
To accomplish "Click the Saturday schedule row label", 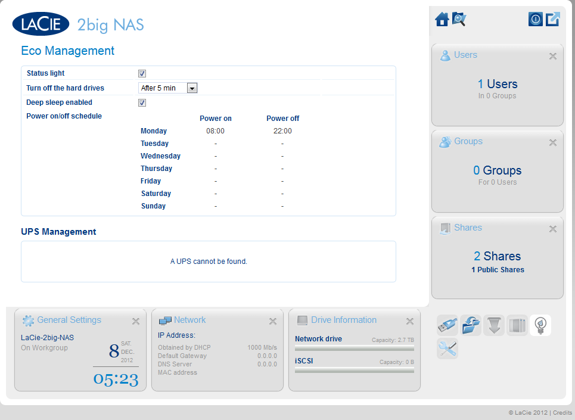I will 156,193.
